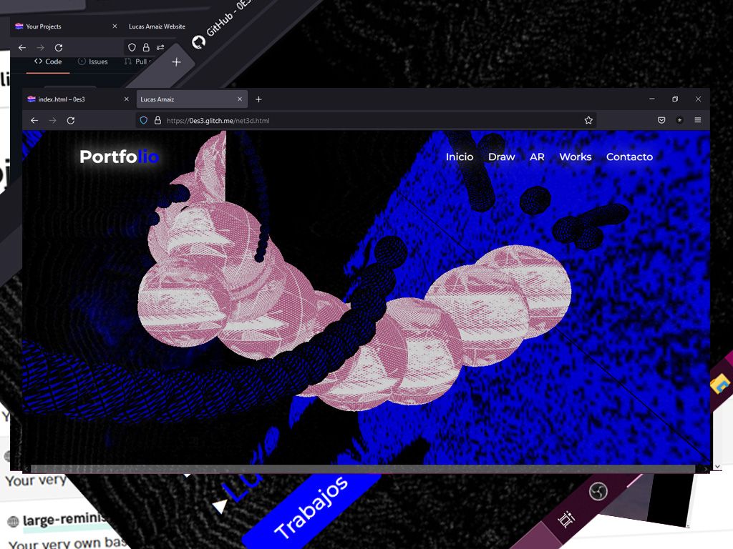Close the index.html – 0es3 tab

click(126, 99)
